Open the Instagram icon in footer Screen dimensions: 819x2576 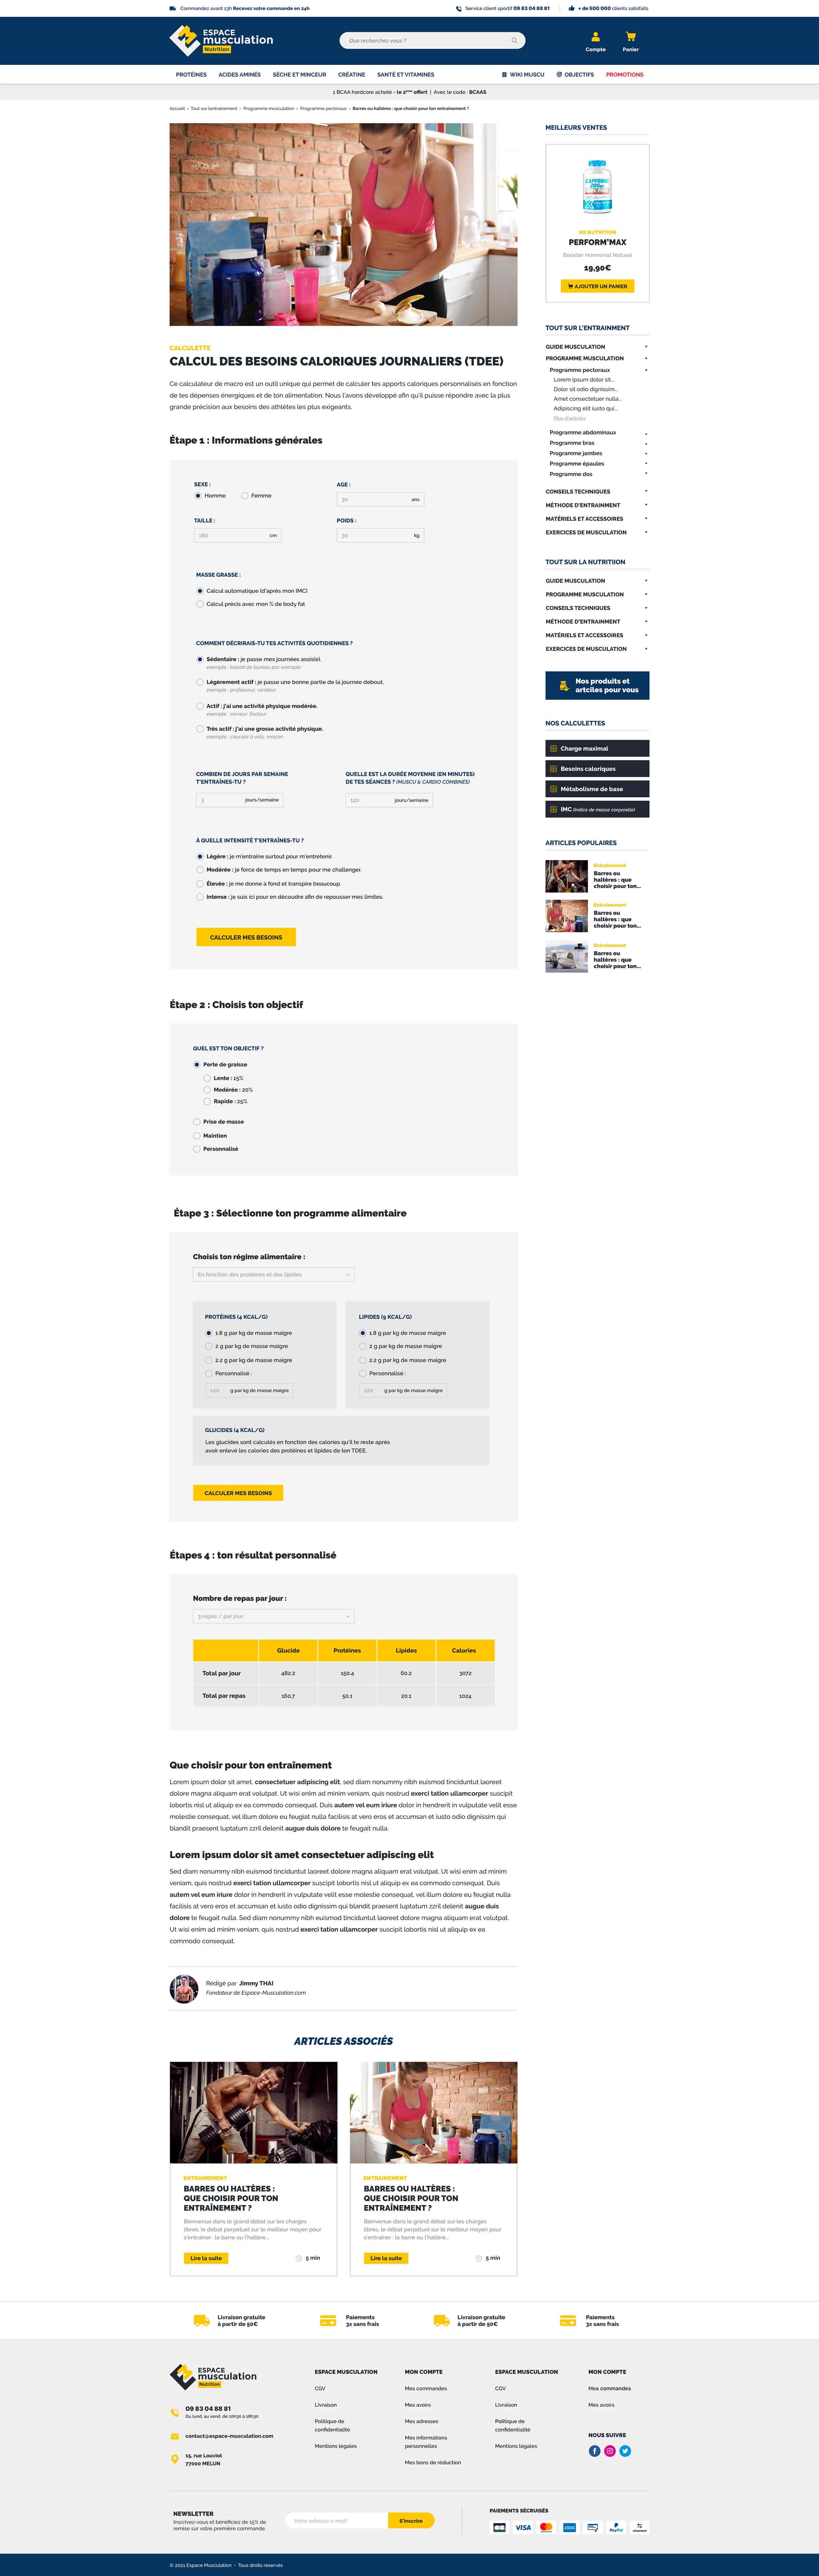pos(610,2451)
